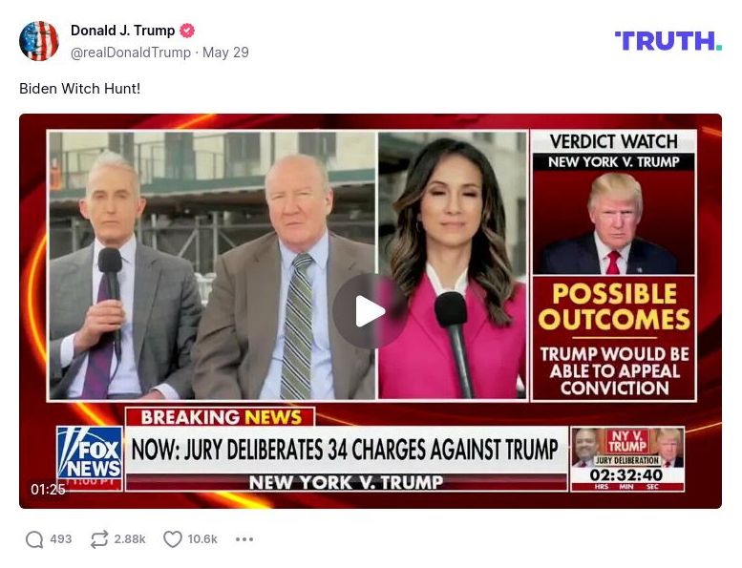The image size is (742, 568).
Task: Play the Fox News video clip
Action: (x=371, y=310)
